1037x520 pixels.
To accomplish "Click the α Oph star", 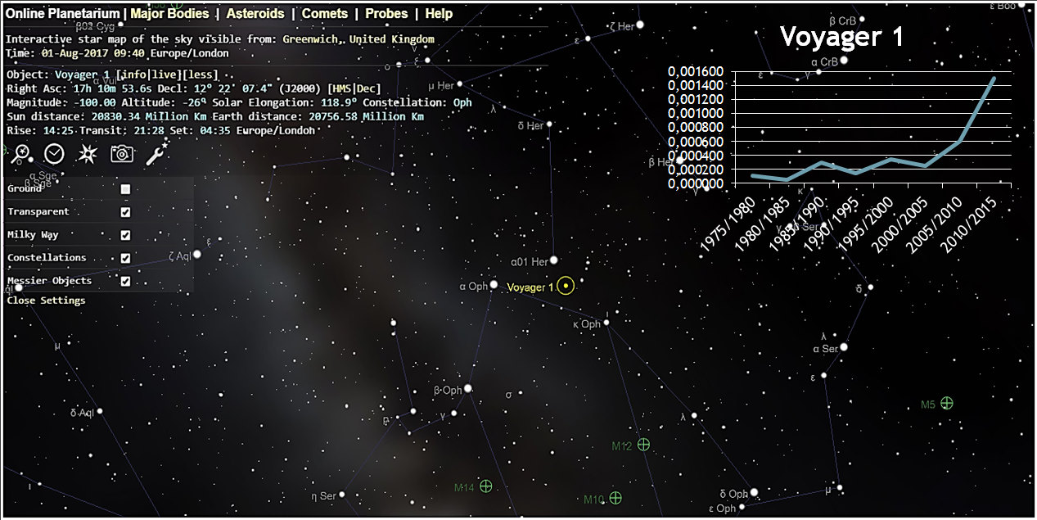I will (494, 285).
